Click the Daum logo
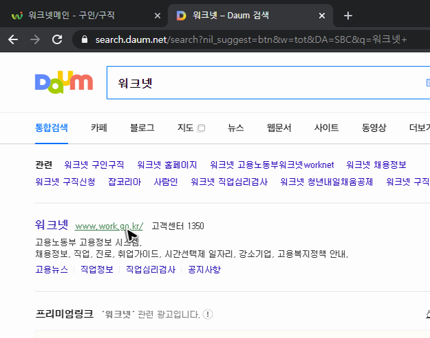The height and width of the screenshot is (338, 430). 64,82
